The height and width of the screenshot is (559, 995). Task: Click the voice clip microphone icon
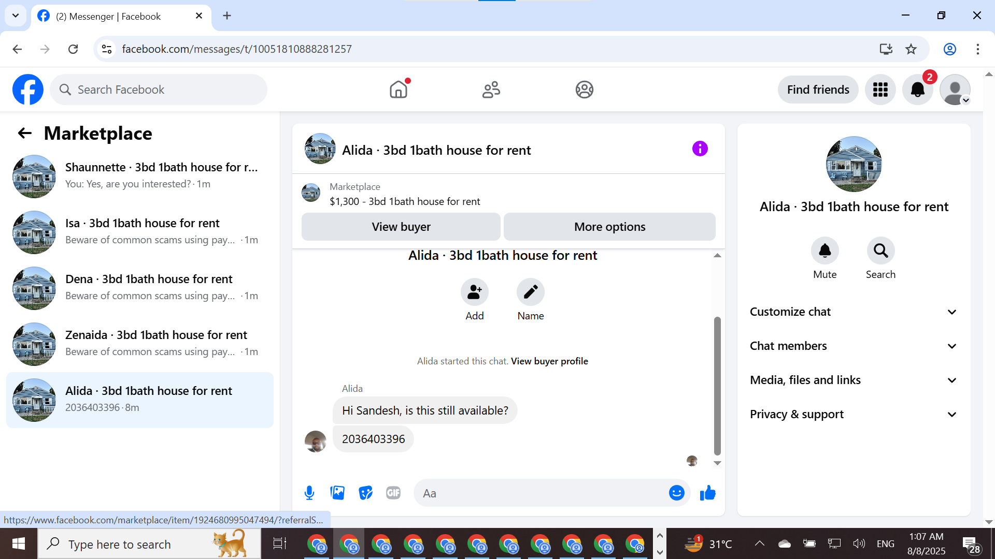[x=309, y=493]
